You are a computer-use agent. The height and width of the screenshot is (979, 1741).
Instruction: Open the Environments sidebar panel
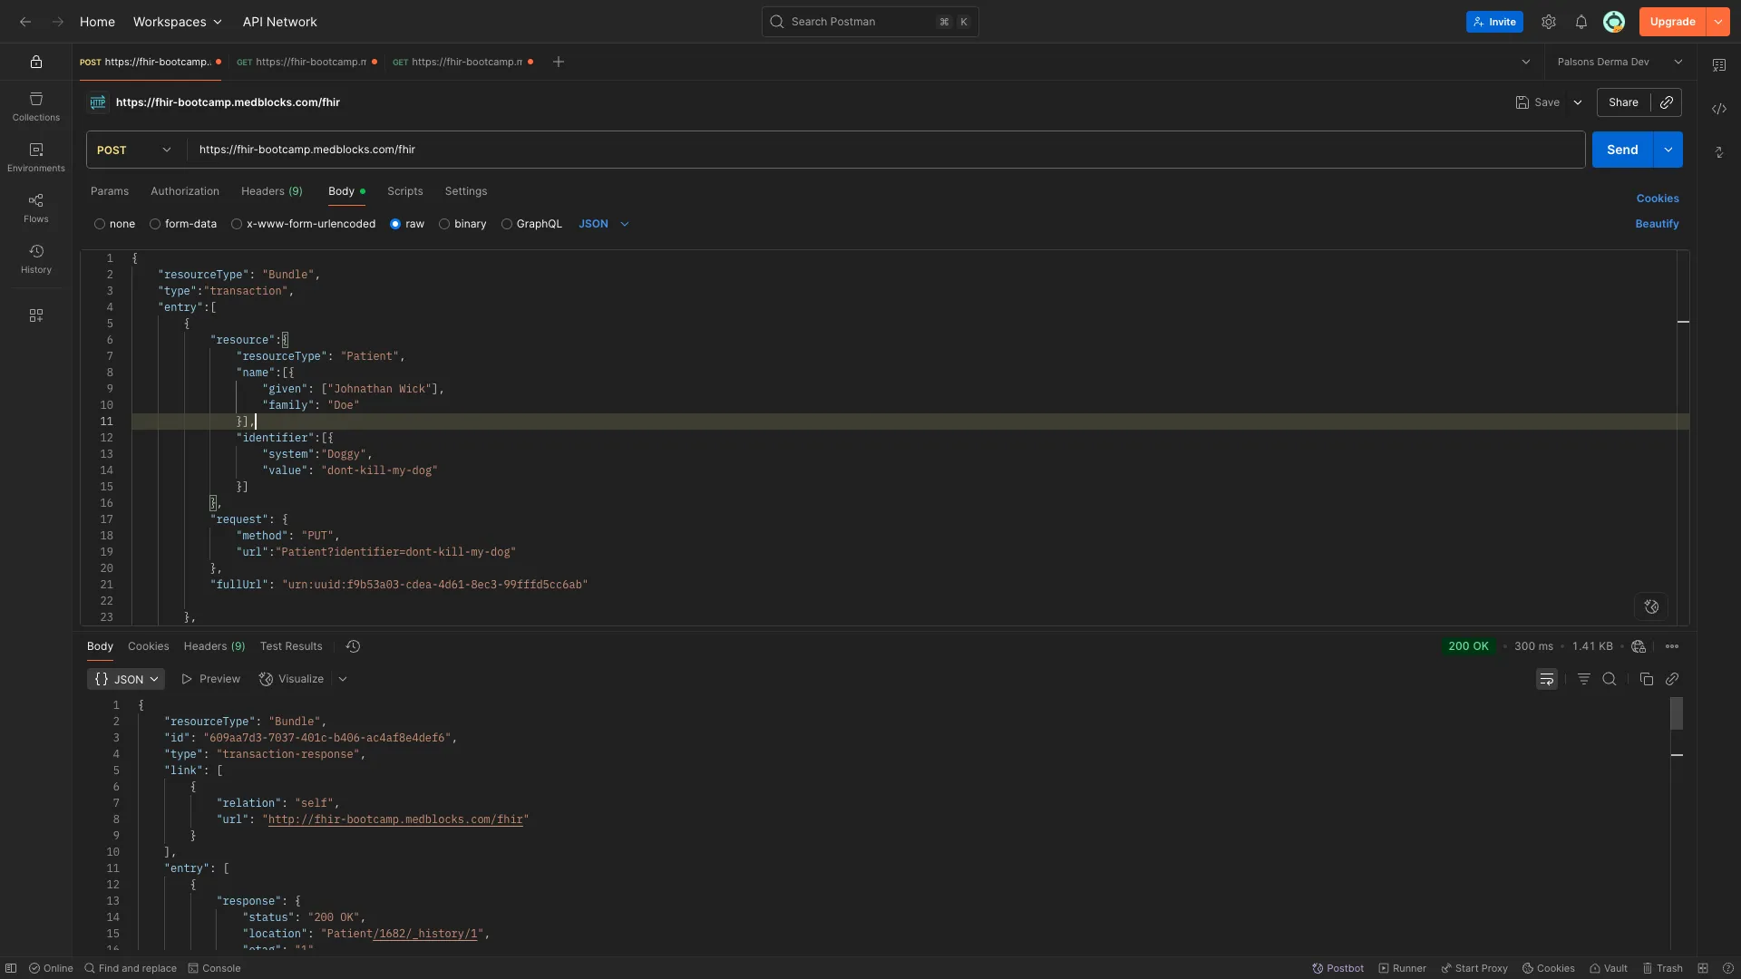tap(35, 155)
